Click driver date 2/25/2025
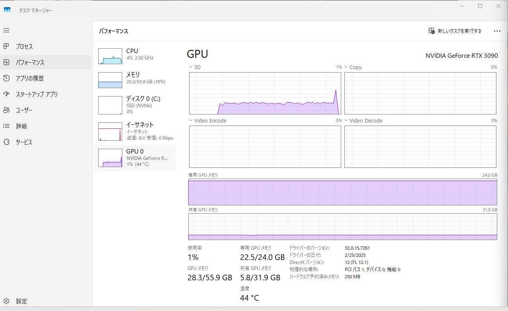 355,255
